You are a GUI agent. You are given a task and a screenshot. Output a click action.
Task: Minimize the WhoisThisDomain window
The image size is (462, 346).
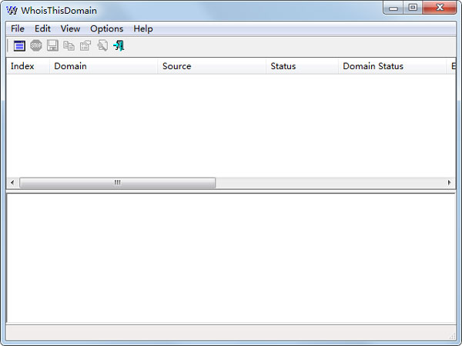[393, 8]
